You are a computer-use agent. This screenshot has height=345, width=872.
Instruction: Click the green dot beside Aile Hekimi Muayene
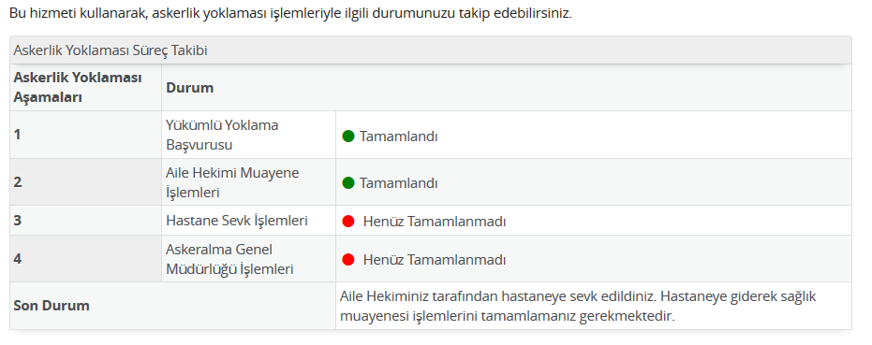tap(348, 182)
